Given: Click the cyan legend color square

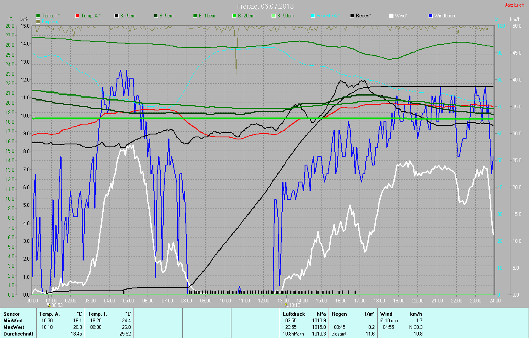Looking at the screenshot, I should (313, 16).
